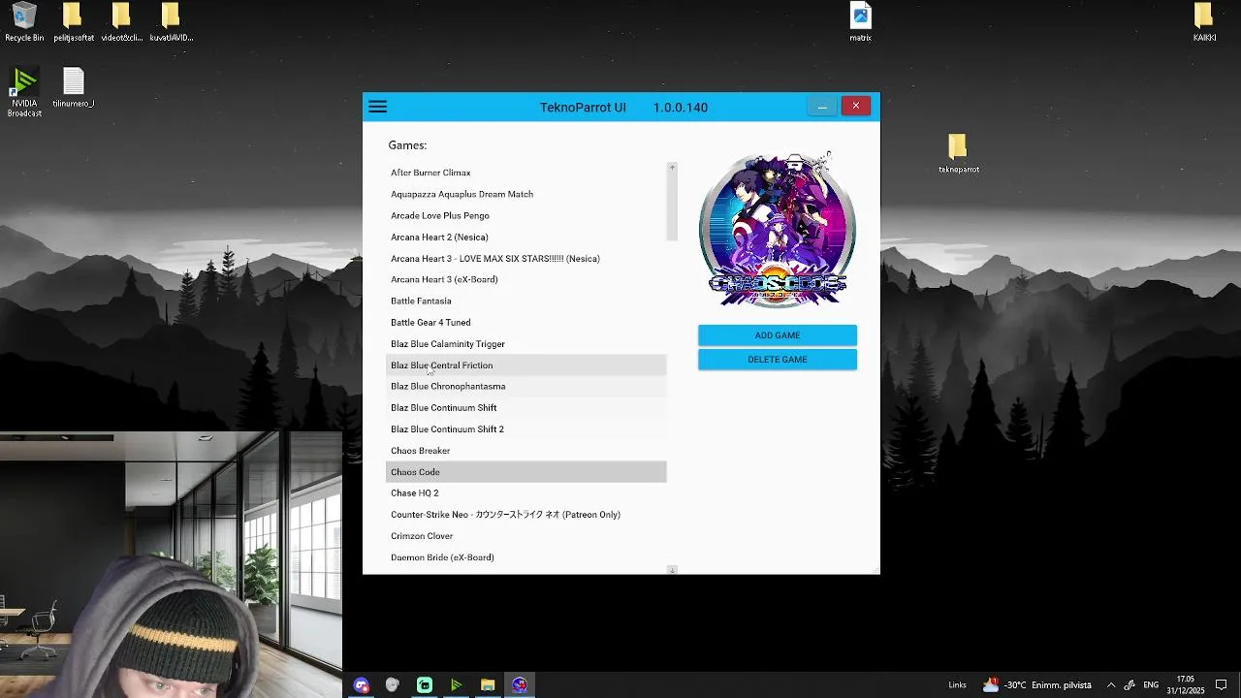Open NVIDIA Broadcast in the taskbar
Viewport: 1241px width, 698px height.
point(456,685)
